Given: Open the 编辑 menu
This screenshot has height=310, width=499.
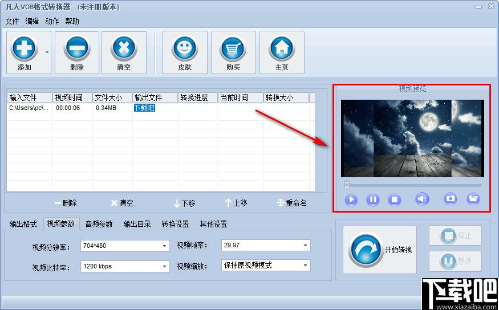Looking at the screenshot, I should [x=32, y=21].
